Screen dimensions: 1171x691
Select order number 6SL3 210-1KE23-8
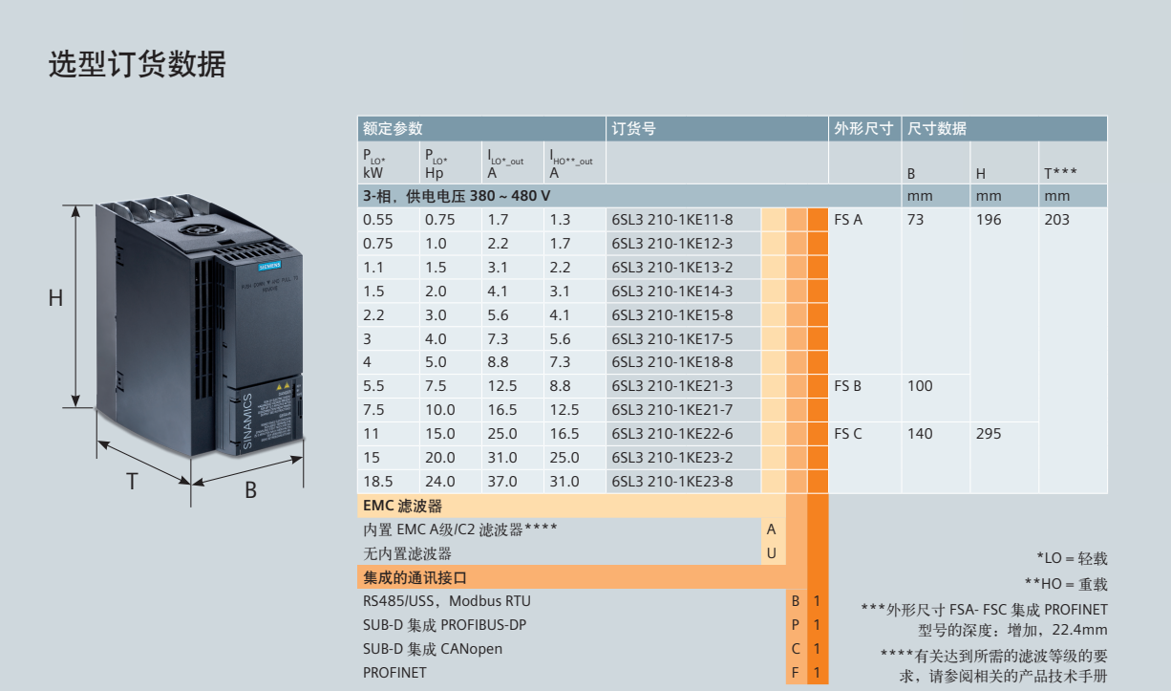[x=672, y=482]
